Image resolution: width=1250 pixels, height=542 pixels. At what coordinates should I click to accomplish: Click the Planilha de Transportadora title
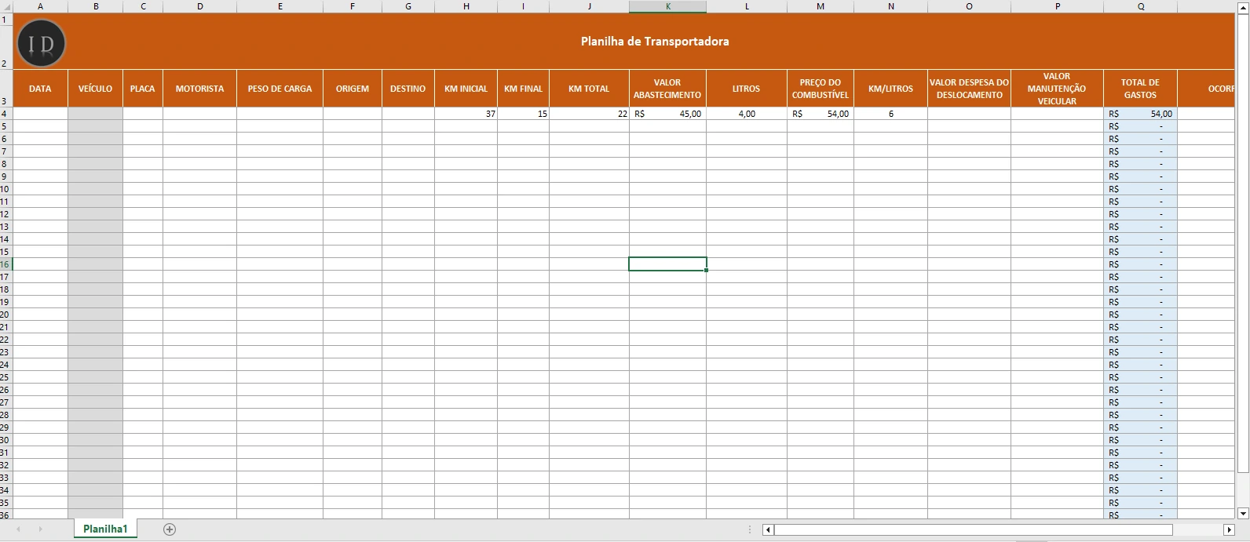654,42
